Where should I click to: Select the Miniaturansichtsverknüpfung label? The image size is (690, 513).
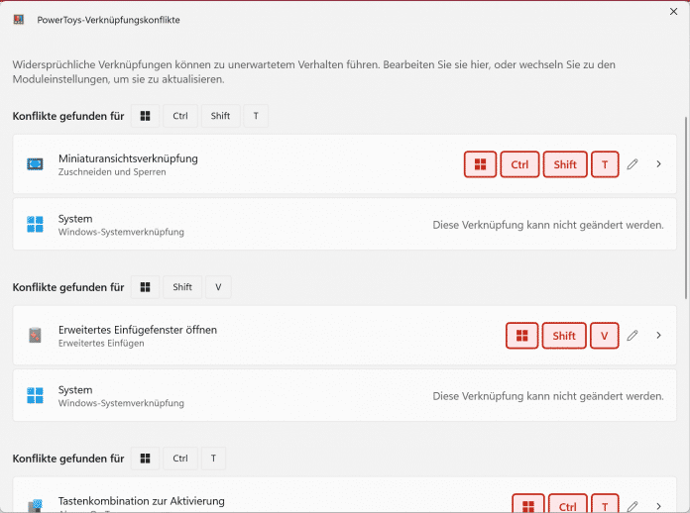coord(128,158)
